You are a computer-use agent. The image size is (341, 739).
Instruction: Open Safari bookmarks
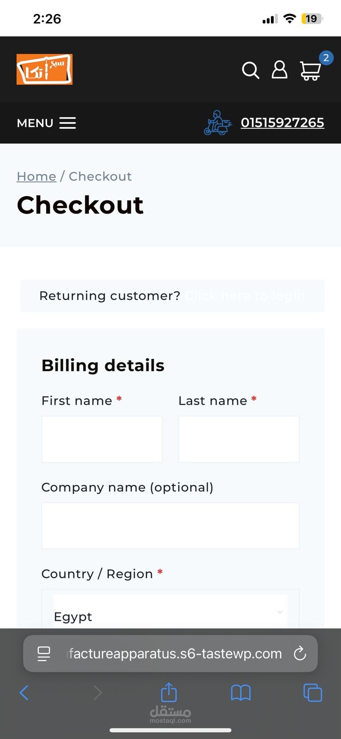pos(240,692)
